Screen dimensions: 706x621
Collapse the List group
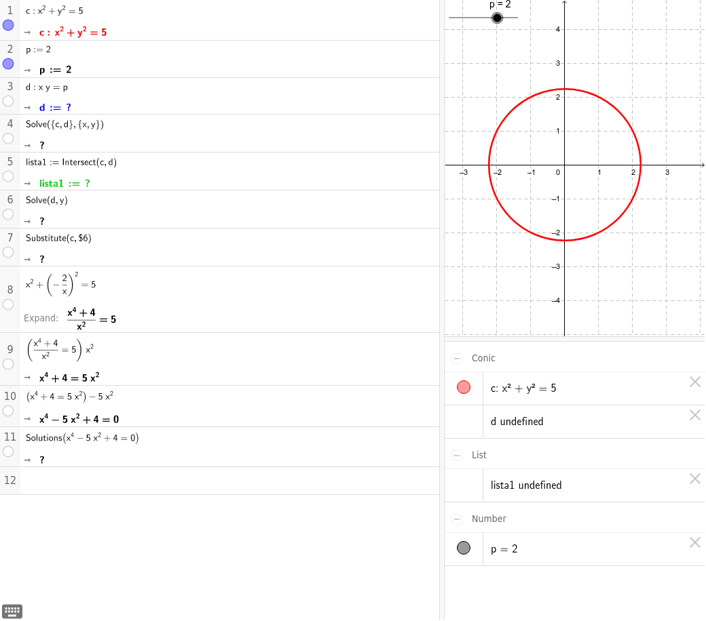coord(457,456)
